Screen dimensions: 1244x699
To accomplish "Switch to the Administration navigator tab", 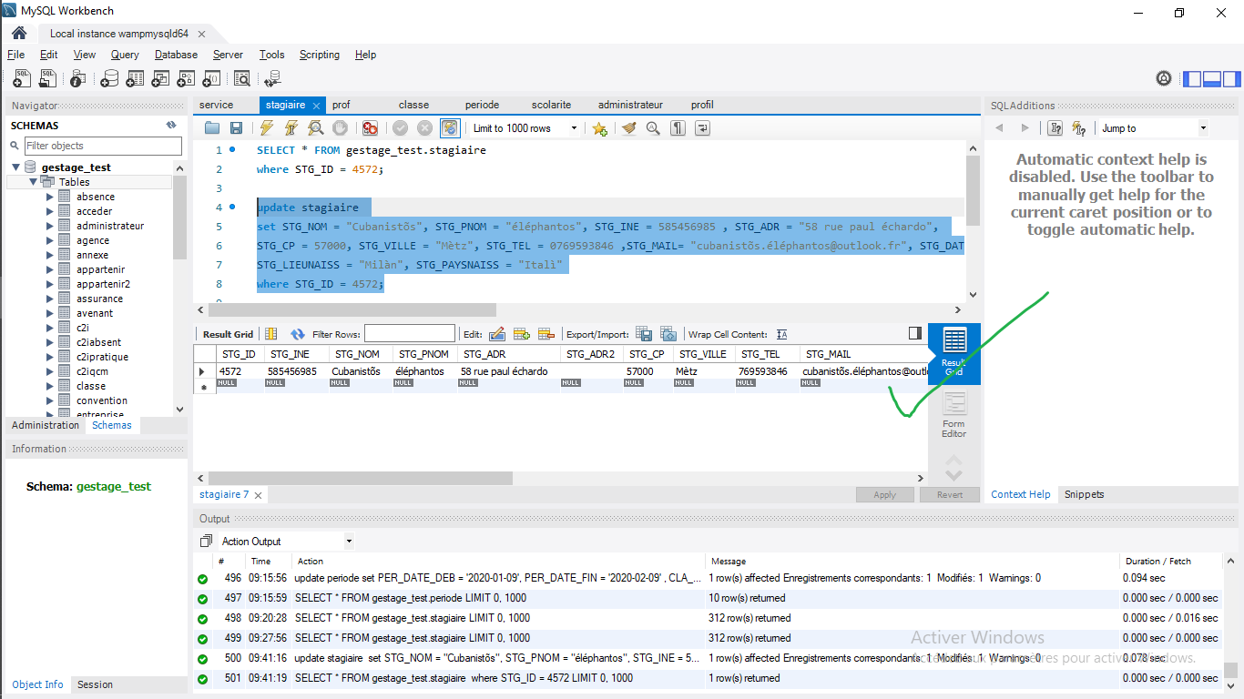I will tap(46, 425).
